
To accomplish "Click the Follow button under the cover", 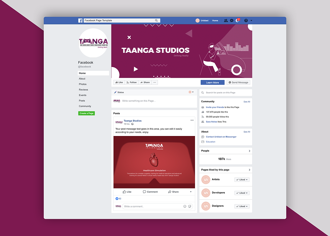I will (131, 82).
